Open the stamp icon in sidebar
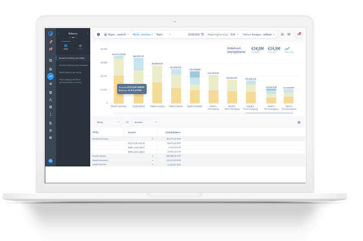363x241 pixels. (50, 114)
